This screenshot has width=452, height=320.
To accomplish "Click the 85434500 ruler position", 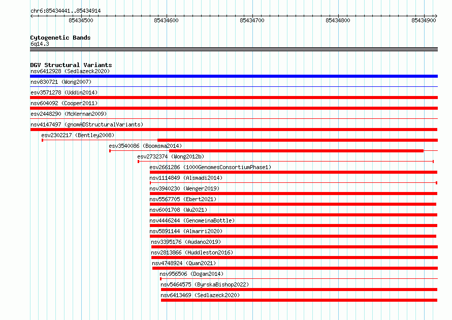I will pyautogui.click(x=81, y=20).
